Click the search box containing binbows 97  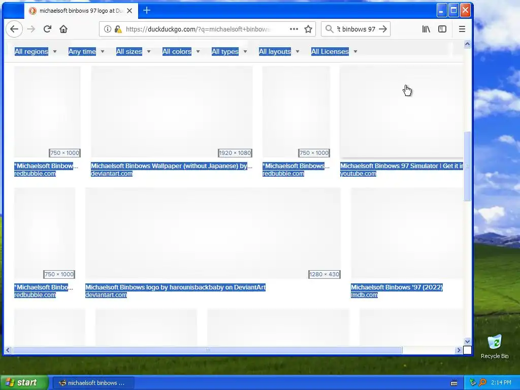(x=356, y=29)
